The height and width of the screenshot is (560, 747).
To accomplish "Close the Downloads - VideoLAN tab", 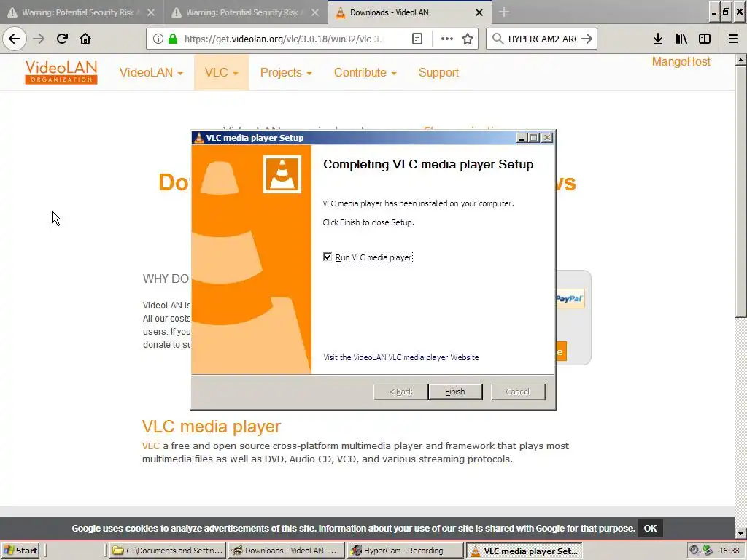I will [479, 12].
